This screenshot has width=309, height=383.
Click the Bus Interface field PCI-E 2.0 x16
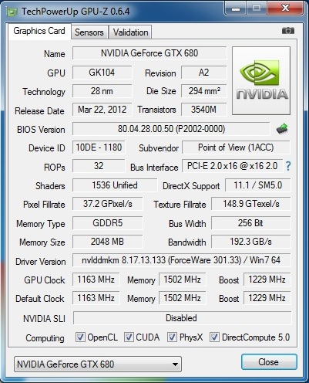pos(233,166)
